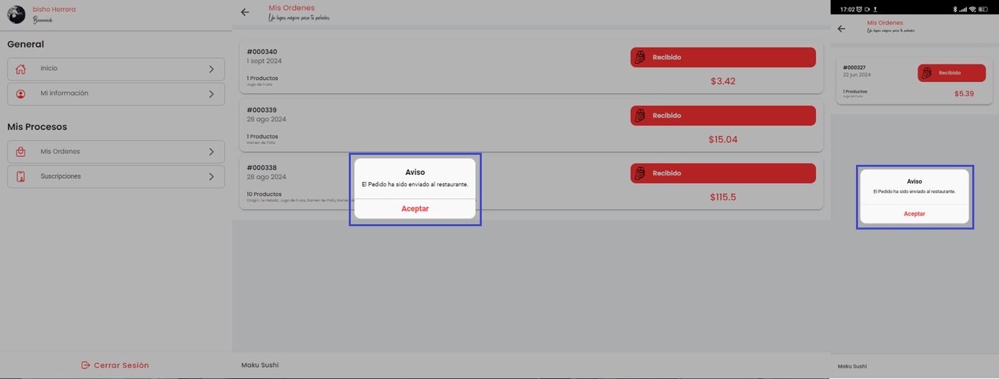Click the phone icon beside Suscripciones

(x=21, y=177)
